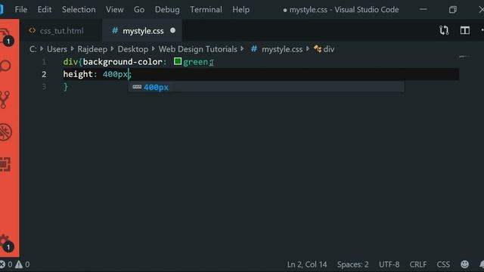Image resolution: width=484 pixels, height=272 pixels.
Task: Click Desktop breadcrumb segment
Action: pyautogui.click(x=133, y=49)
